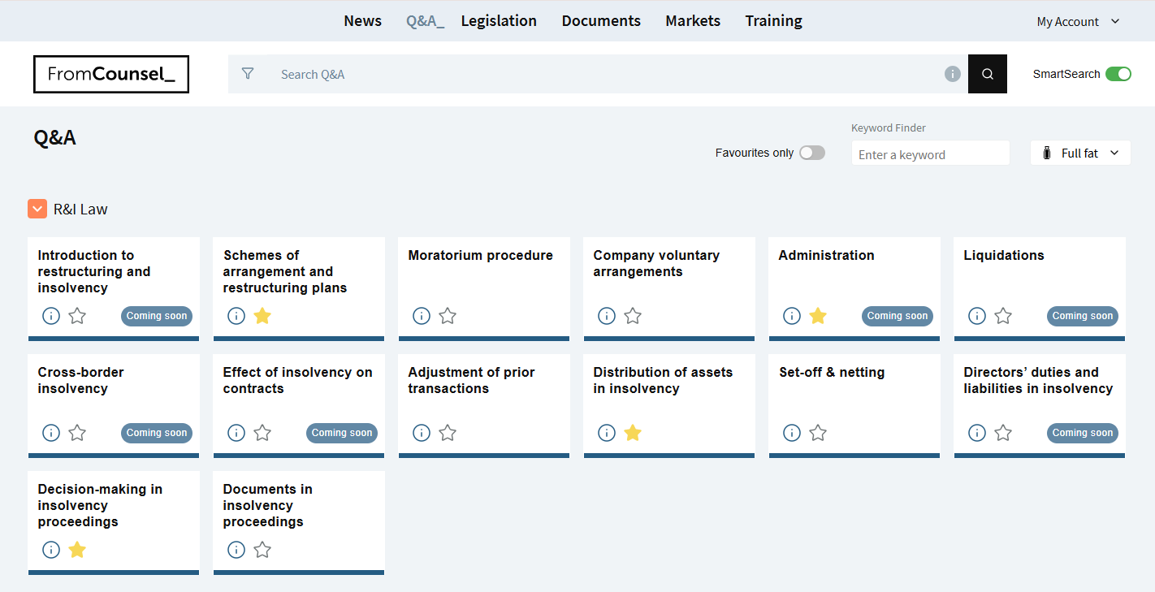The image size is (1155, 592).
Task: Star the Documents in insolvency proceedings card
Action: [x=262, y=550]
